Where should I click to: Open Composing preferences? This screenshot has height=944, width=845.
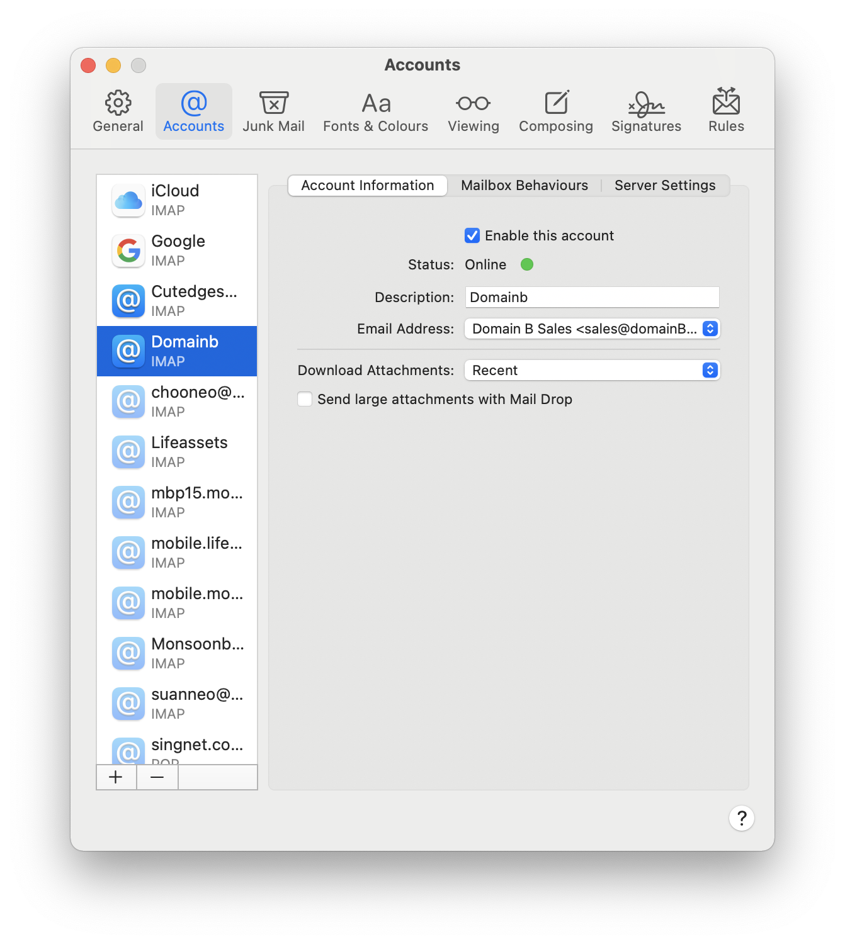click(555, 111)
